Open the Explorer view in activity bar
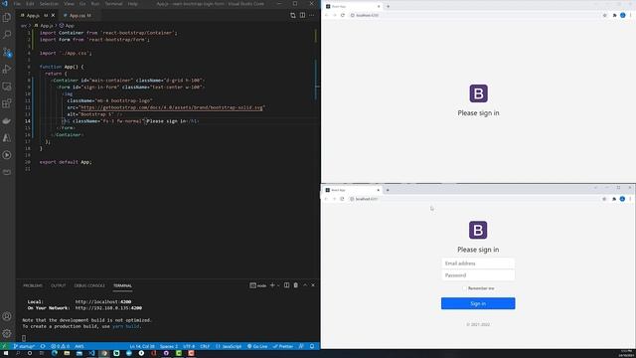This screenshot has height=358, width=636. click(x=7, y=17)
